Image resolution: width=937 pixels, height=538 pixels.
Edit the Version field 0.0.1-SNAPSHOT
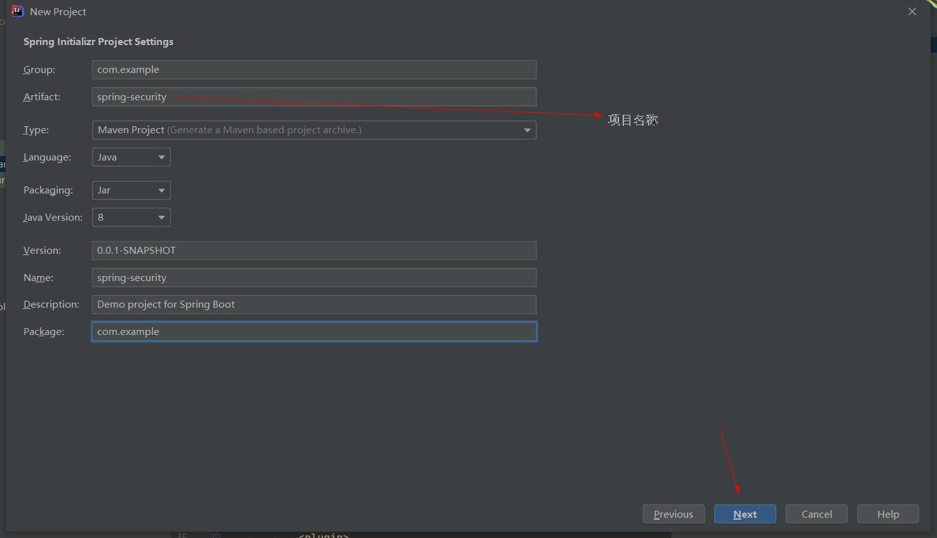(x=314, y=251)
